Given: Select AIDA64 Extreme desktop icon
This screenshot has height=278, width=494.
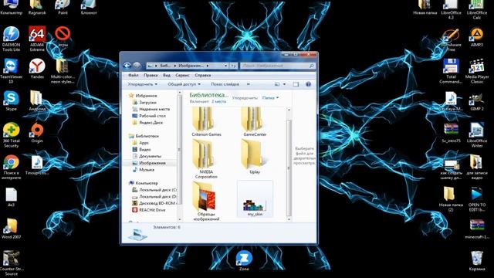Looking at the screenshot, I should point(37,39).
